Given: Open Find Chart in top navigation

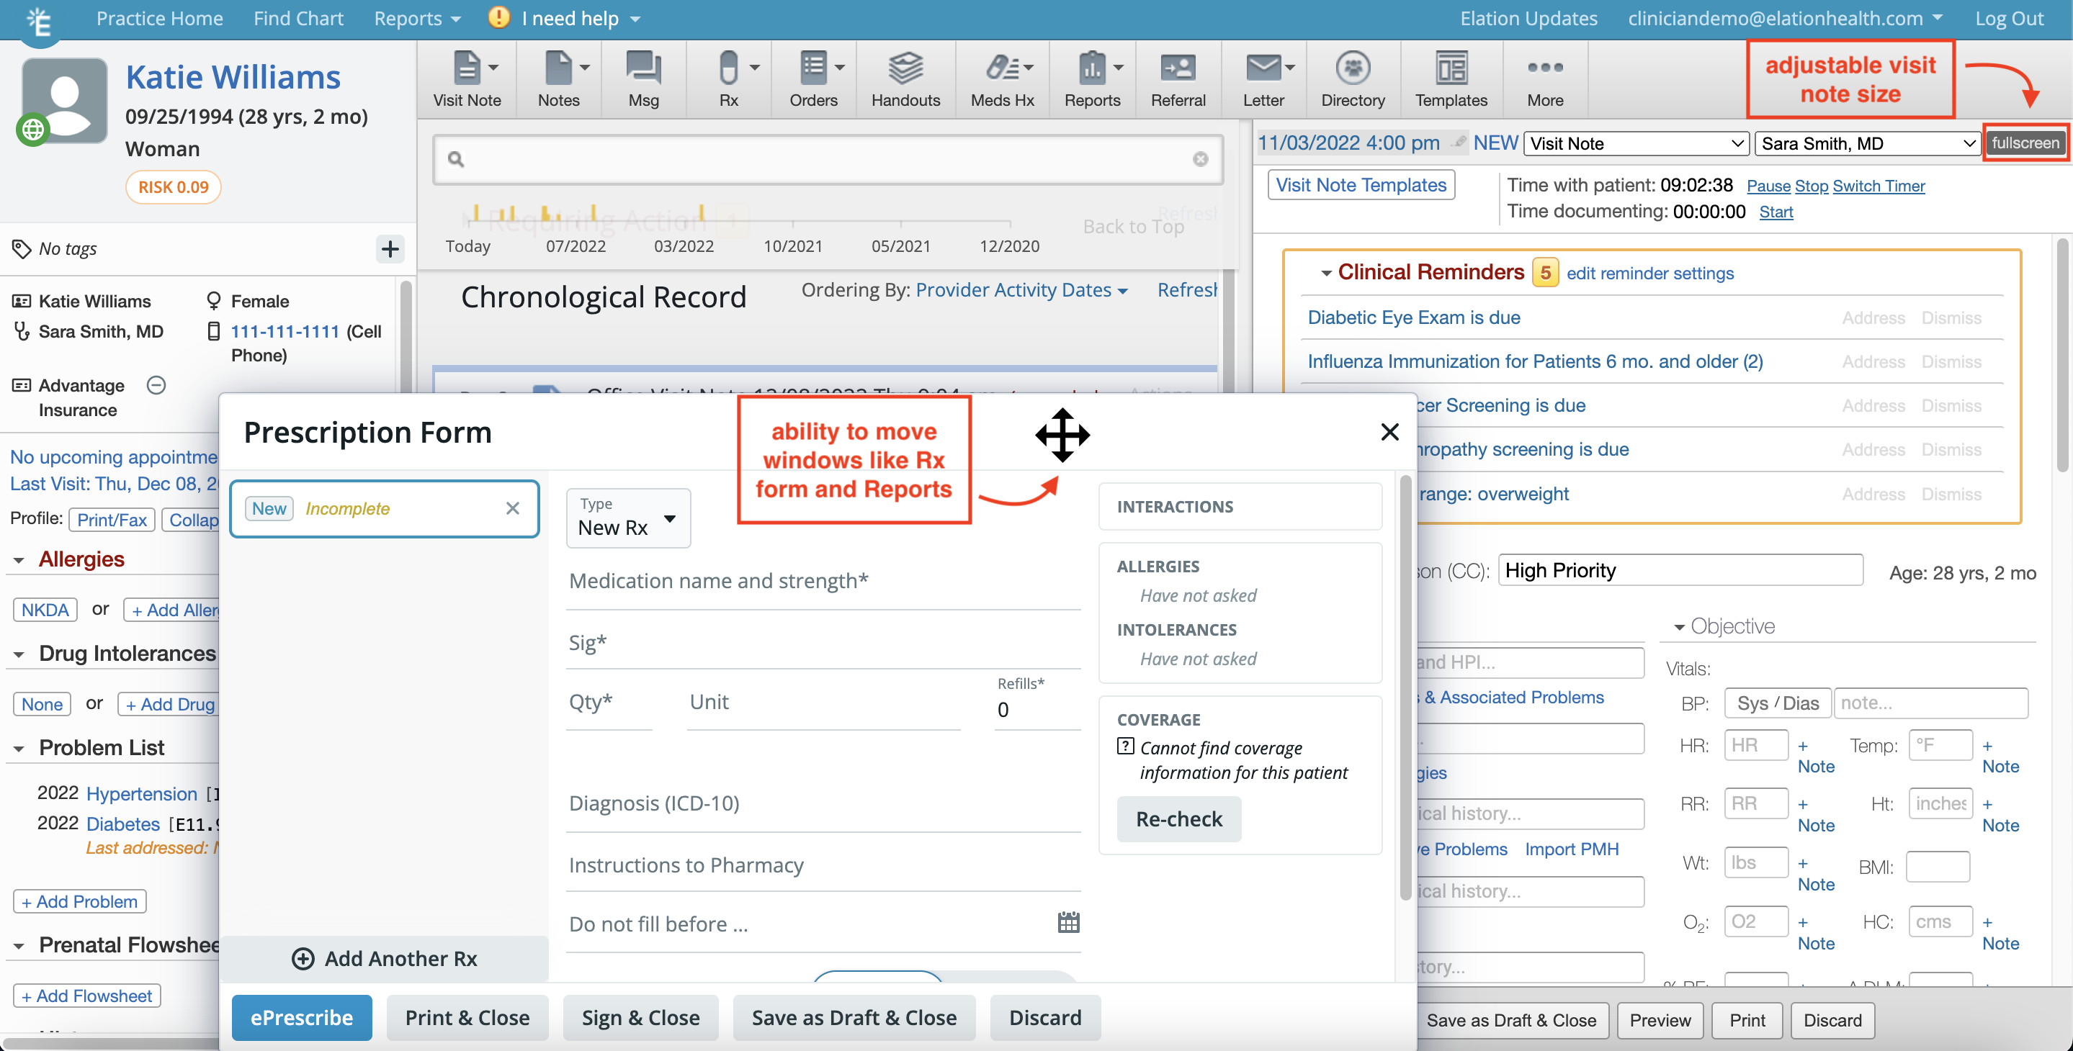Looking at the screenshot, I should [x=297, y=18].
